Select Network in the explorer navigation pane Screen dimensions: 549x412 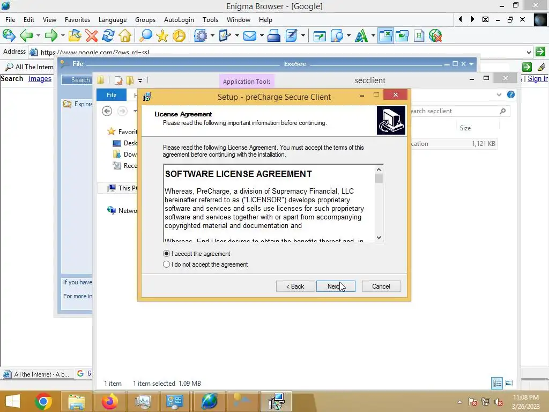tap(123, 210)
